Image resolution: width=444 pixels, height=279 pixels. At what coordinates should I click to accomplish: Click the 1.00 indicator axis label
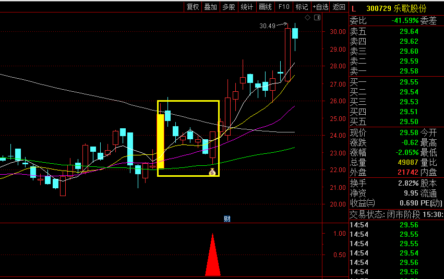click(x=340, y=234)
